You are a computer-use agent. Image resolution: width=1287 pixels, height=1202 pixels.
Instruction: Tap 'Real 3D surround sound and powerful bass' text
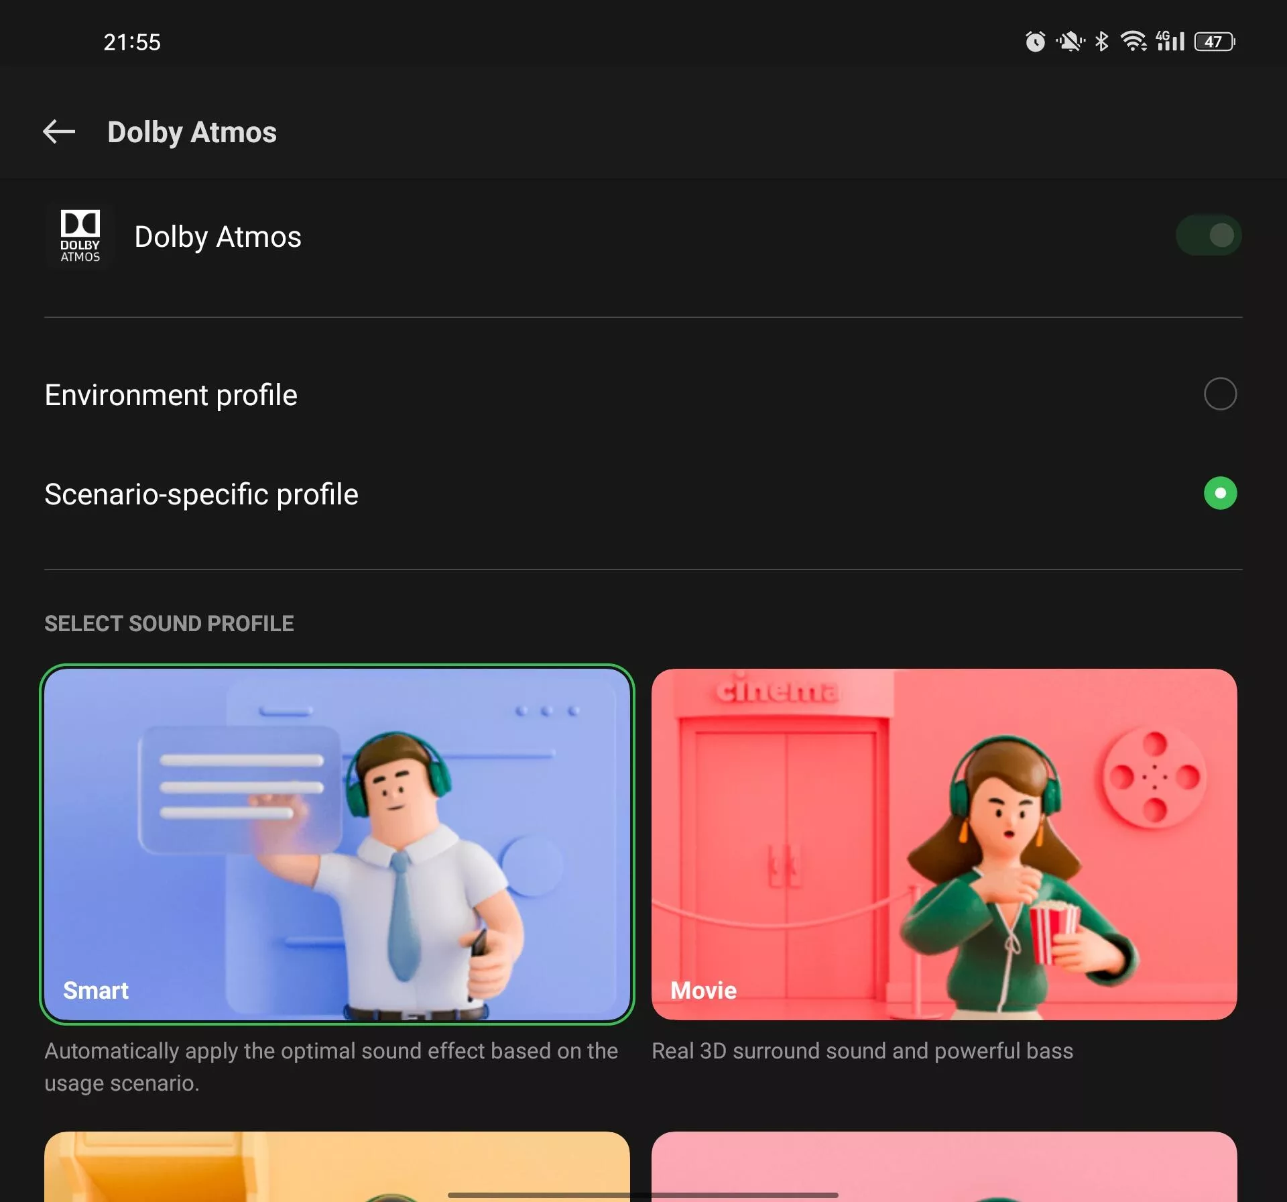(x=862, y=1050)
